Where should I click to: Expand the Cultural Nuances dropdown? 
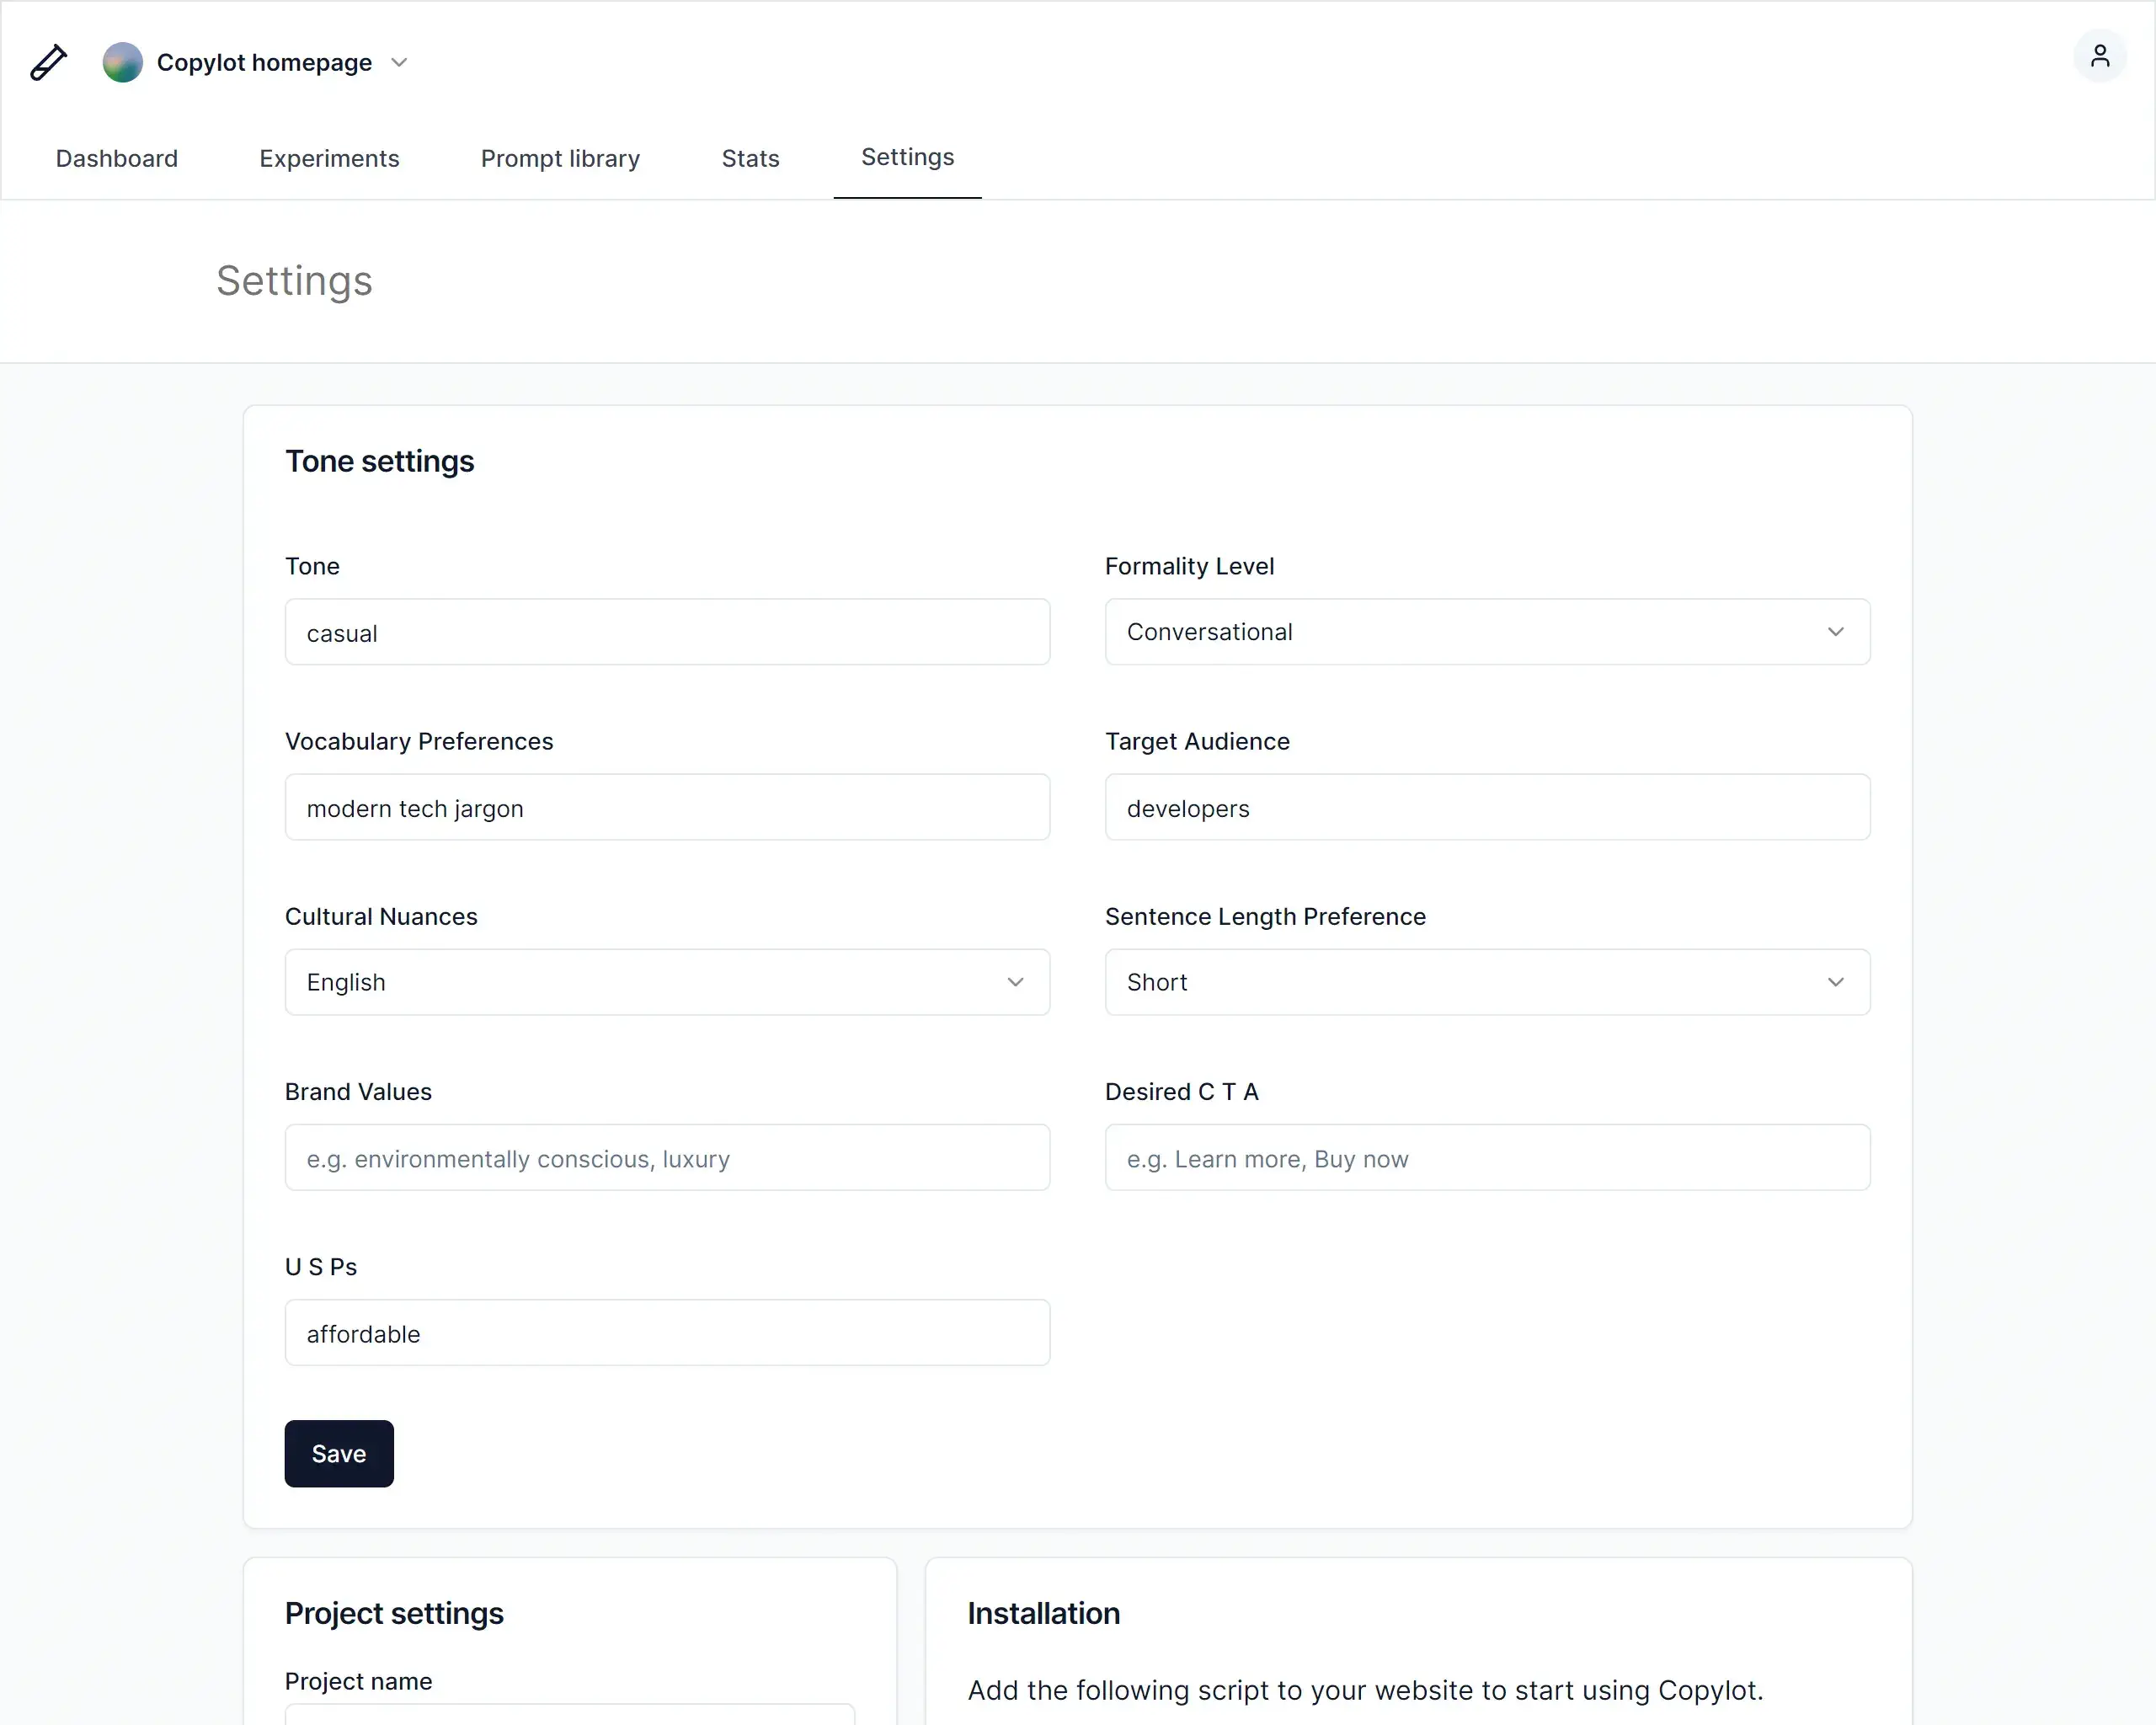point(667,982)
